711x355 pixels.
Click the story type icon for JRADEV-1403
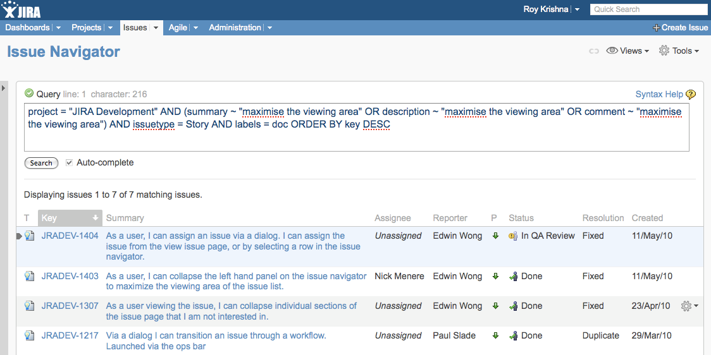pyautogui.click(x=30, y=276)
